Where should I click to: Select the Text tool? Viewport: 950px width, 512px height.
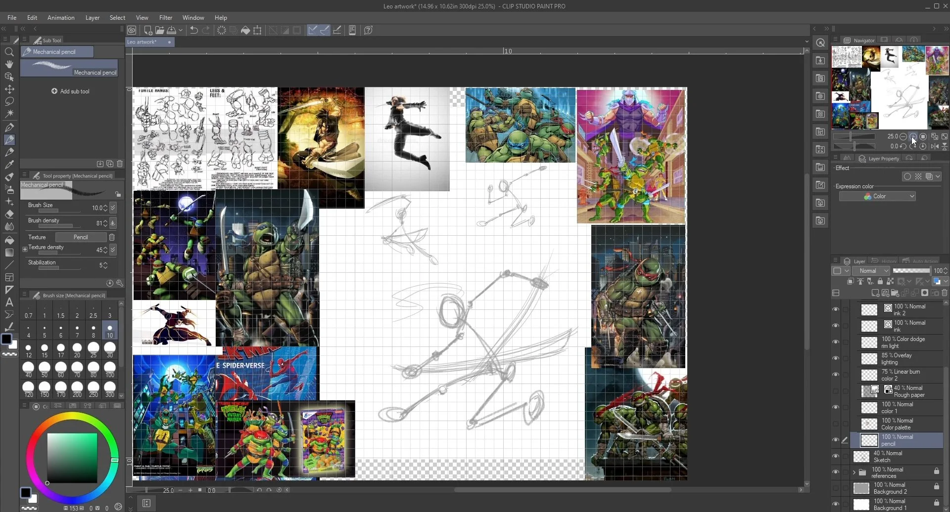point(9,302)
